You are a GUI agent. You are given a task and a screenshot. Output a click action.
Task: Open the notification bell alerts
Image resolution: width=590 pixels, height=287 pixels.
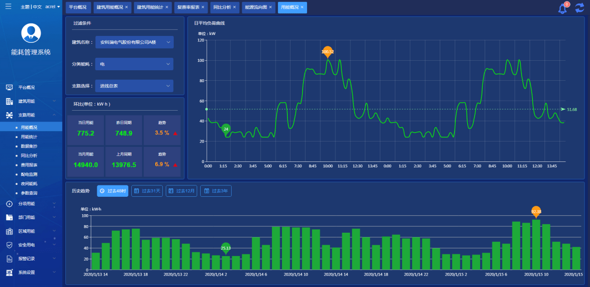(563, 8)
